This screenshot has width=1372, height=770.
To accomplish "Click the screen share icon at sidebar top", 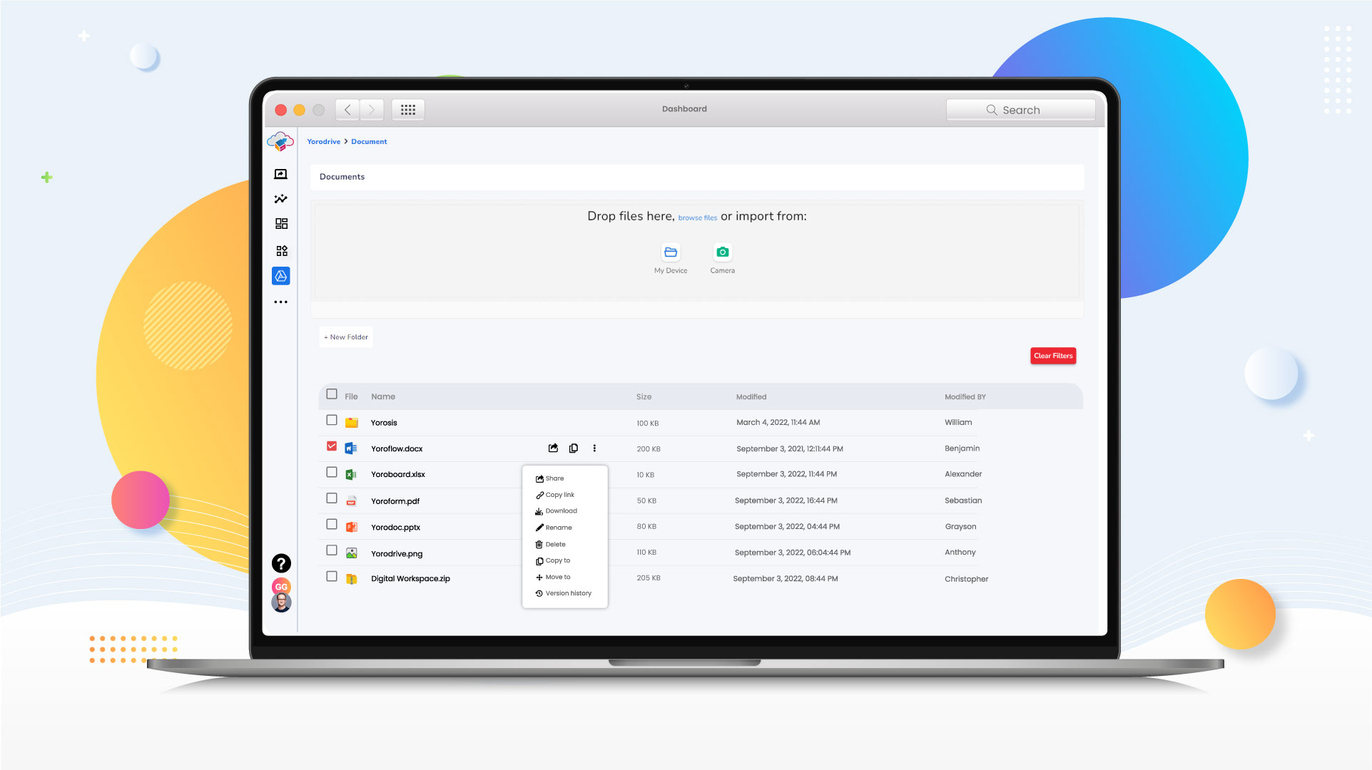I will coord(280,173).
